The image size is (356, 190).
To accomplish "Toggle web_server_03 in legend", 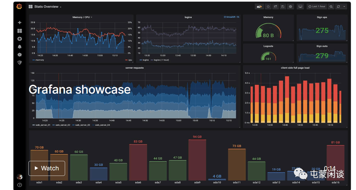I will pos(81,125).
